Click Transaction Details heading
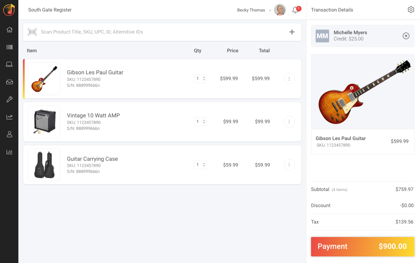The width and height of the screenshot is (420, 263). click(332, 10)
